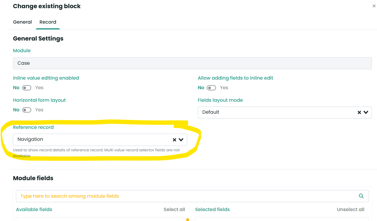377x221 pixels.
Task: Click the No label for Horizontal form layout
Action: [16, 110]
